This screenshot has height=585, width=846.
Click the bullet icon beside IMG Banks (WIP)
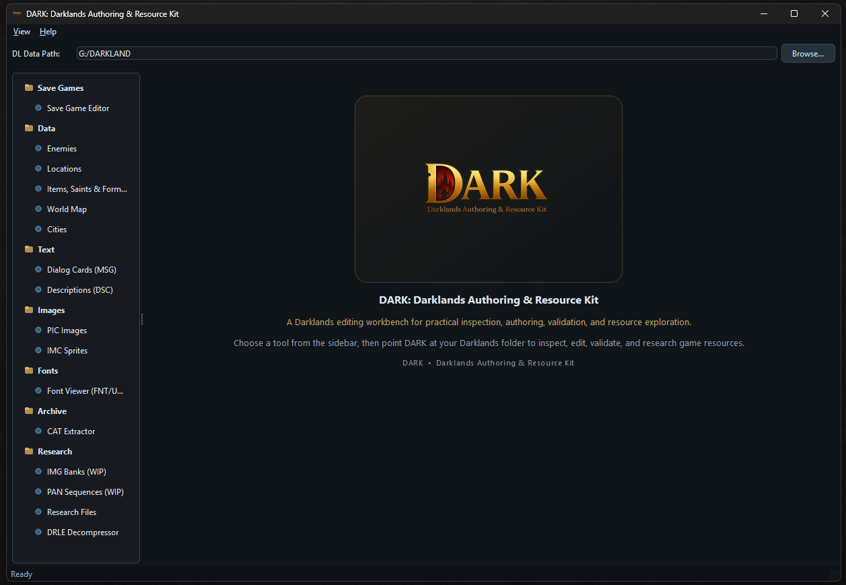(38, 472)
